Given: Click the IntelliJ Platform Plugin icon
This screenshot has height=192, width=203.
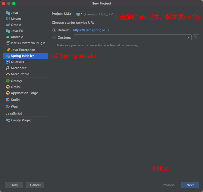Looking at the screenshot, I should point(8,43).
